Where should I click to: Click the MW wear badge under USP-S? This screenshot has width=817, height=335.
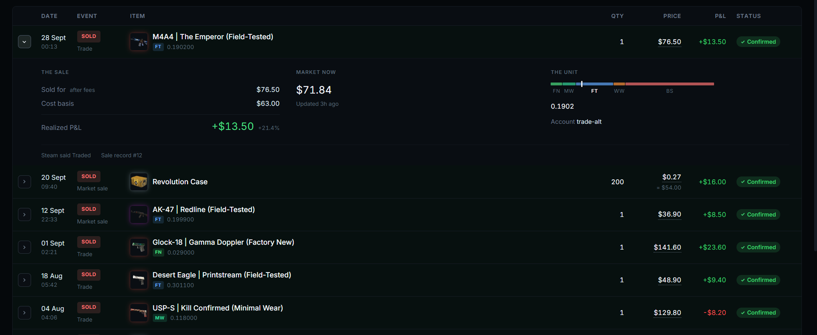tap(160, 318)
